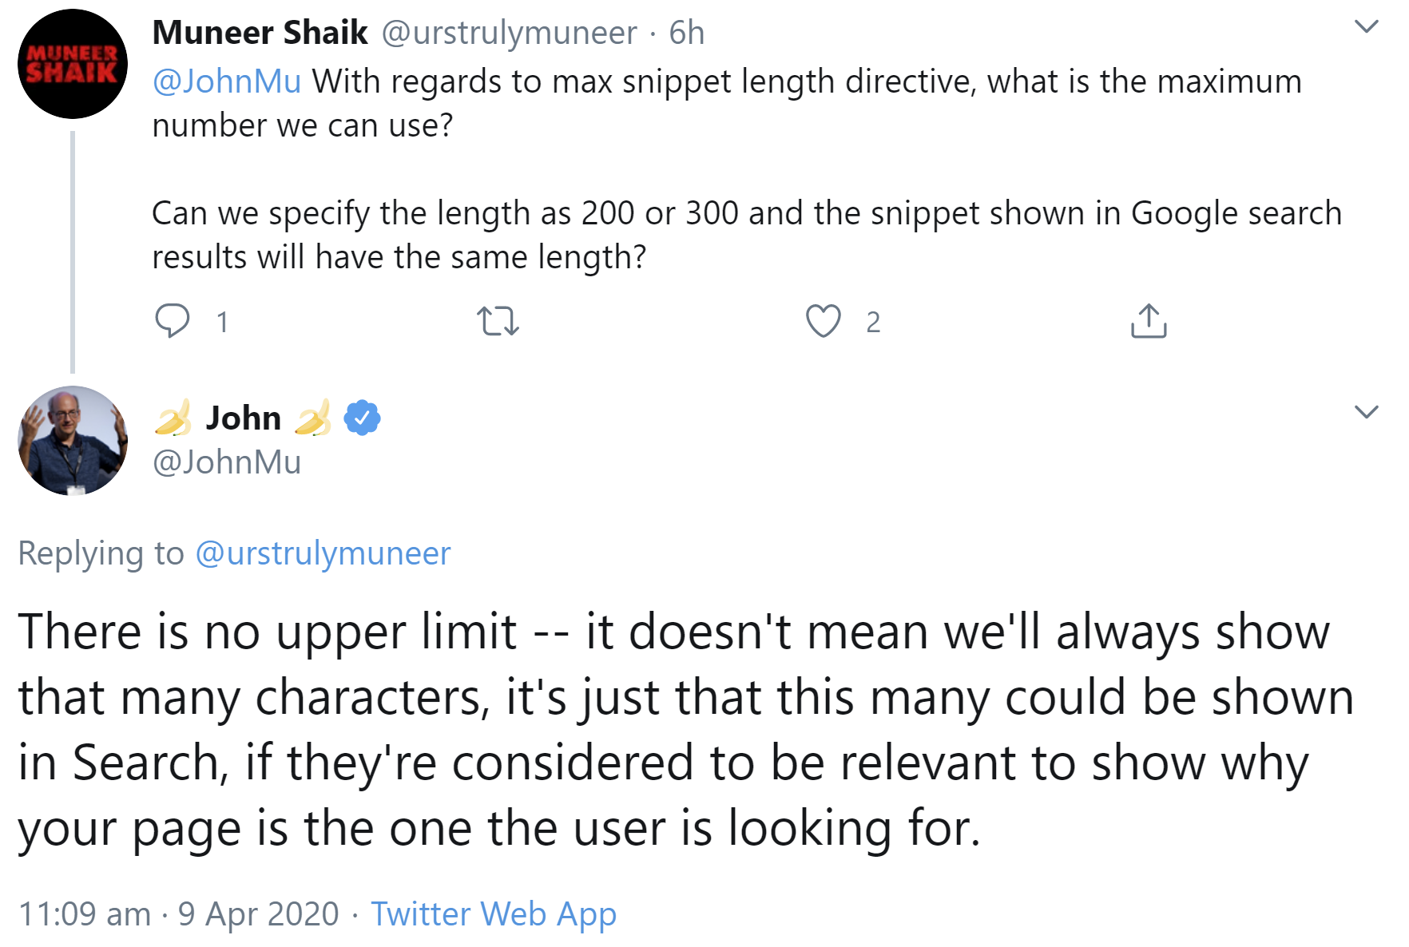Click the 11:09 am 9 Apr 2020 timestamp
This screenshot has width=1409, height=947.
[x=179, y=913]
